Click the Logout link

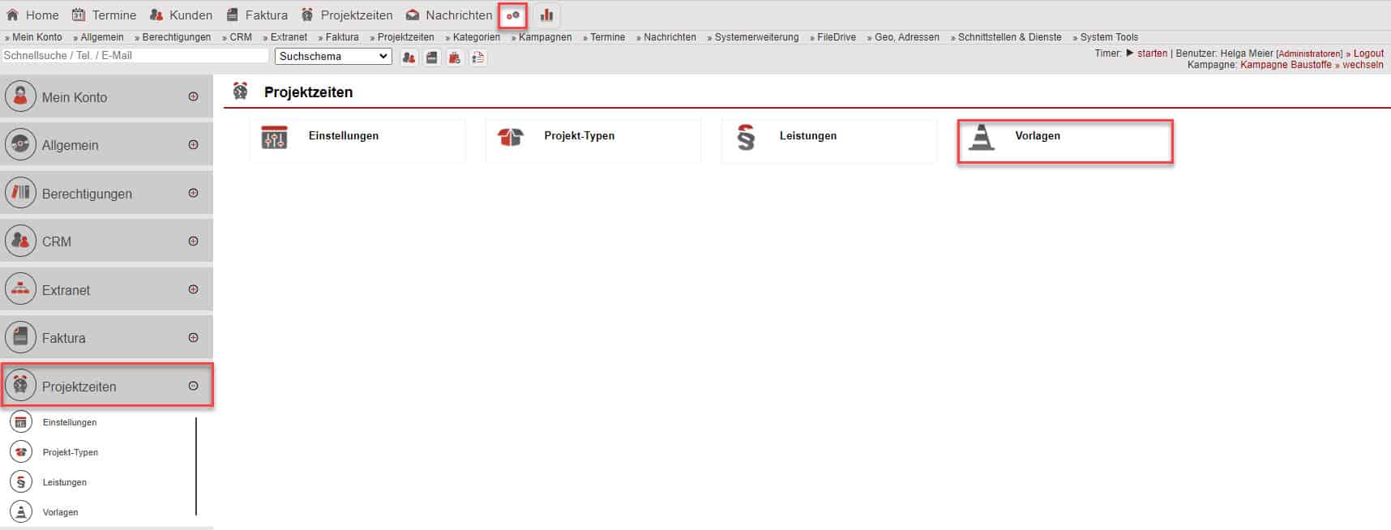1368,53
